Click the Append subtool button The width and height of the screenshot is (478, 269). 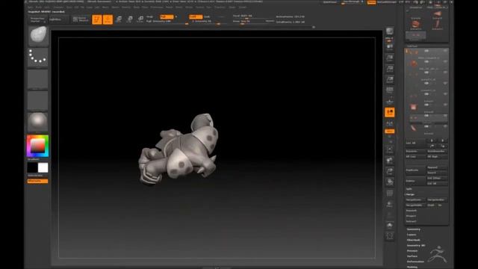click(437, 167)
